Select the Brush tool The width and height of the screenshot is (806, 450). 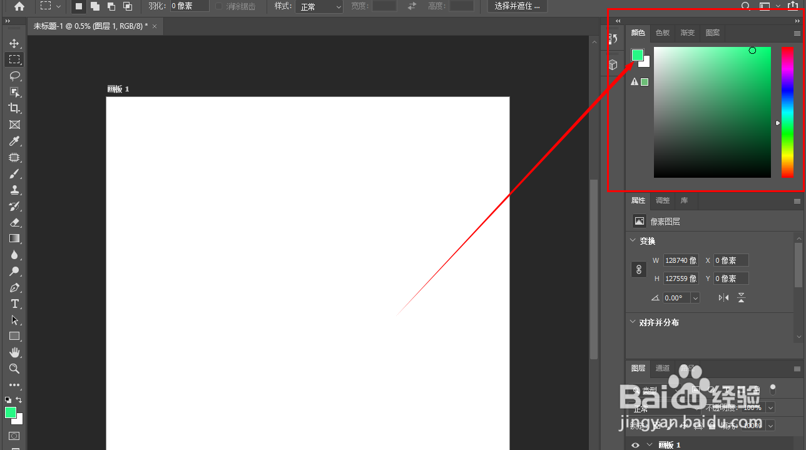(x=14, y=173)
